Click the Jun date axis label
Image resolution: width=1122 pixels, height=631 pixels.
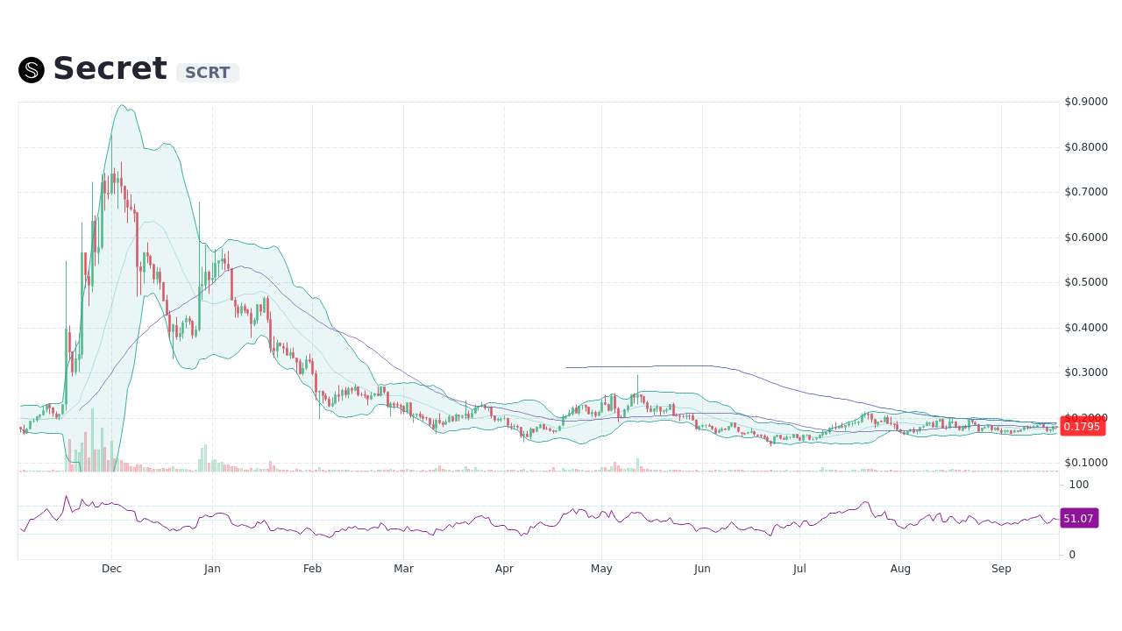tap(702, 569)
